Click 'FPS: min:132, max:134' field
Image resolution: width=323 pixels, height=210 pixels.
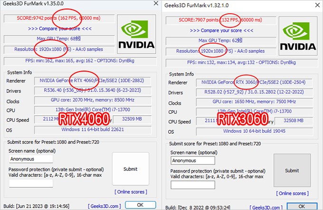click(x=242, y=63)
